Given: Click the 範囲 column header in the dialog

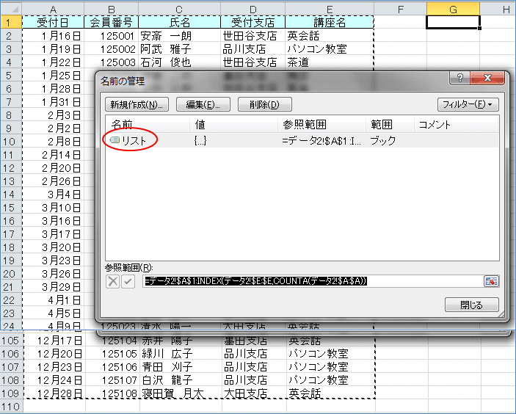Looking at the screenshot, I should [x=390, y=124].
